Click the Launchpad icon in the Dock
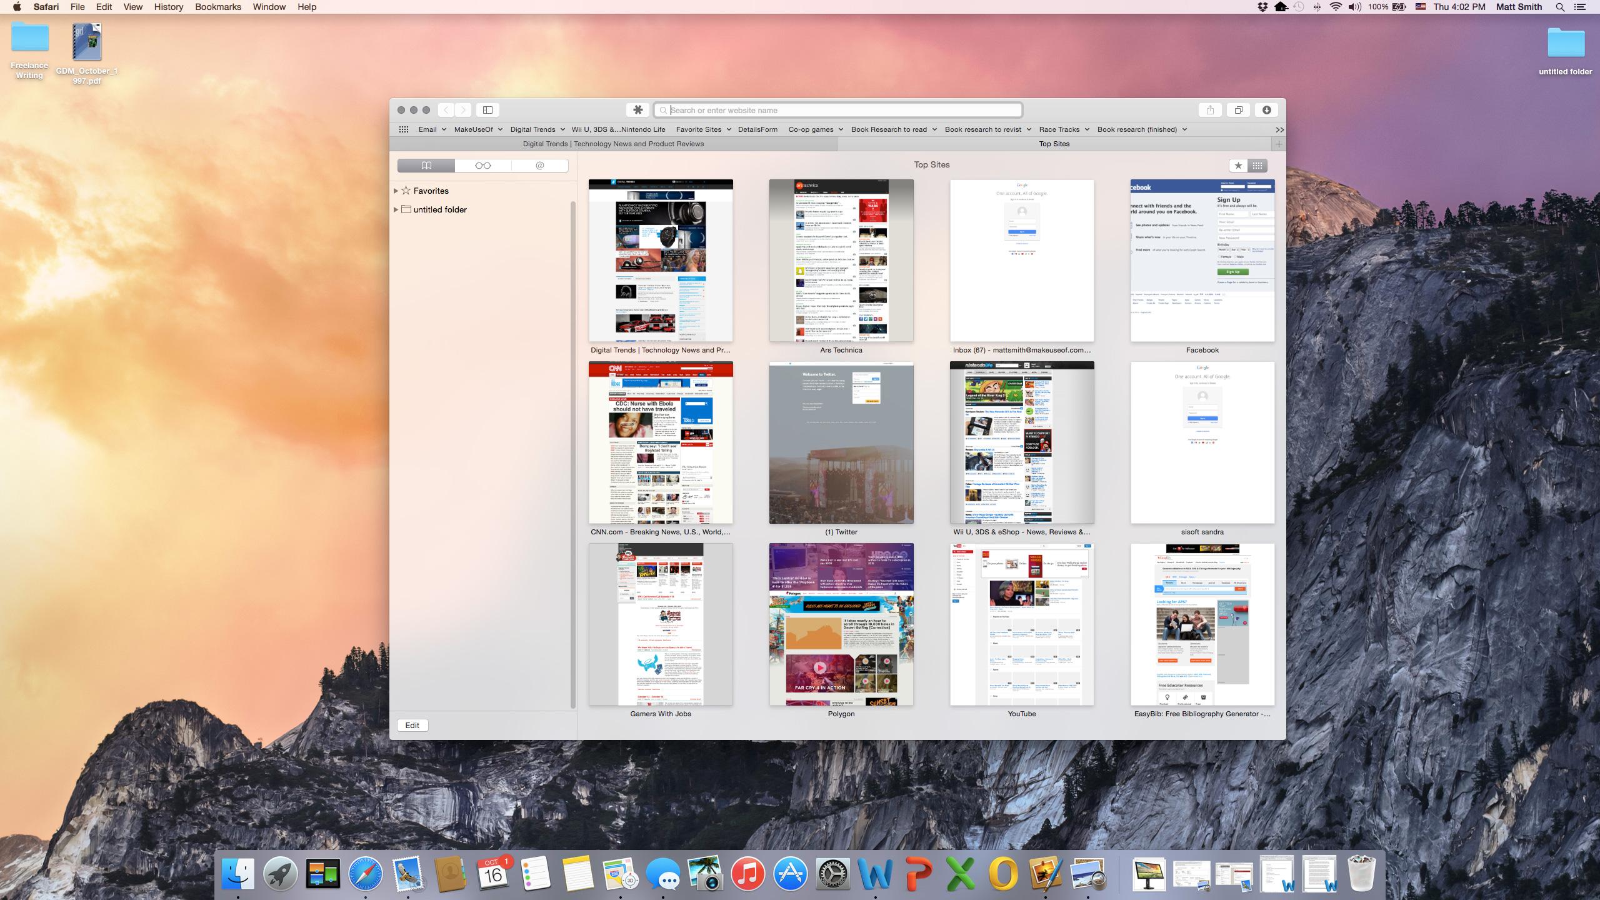This screenshot has height=900, width=1600. [x=280, y=875]
